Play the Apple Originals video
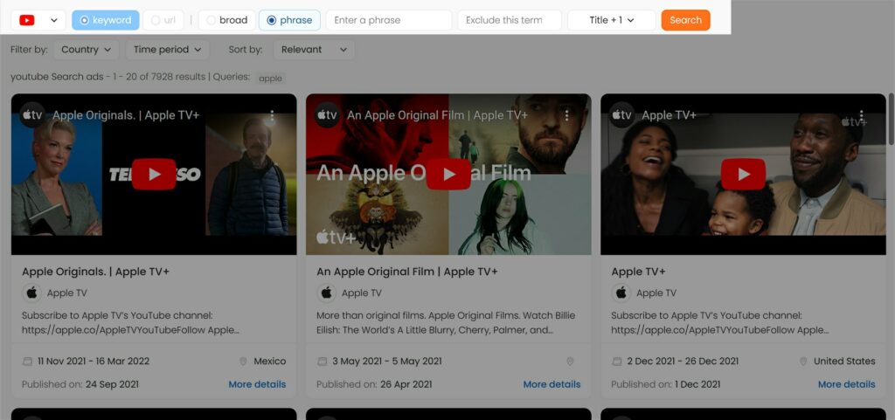Viewport: 895px width, 420px height. point(154,174)
